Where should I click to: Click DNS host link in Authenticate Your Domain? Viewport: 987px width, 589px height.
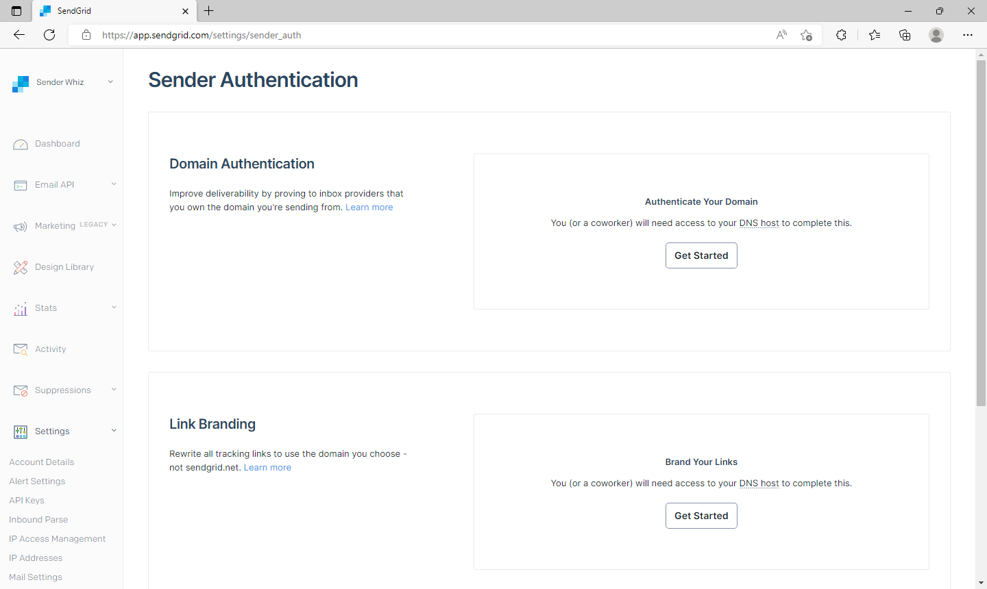[759, 223]
